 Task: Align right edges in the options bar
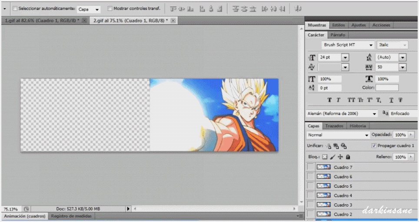pos(219,9)
